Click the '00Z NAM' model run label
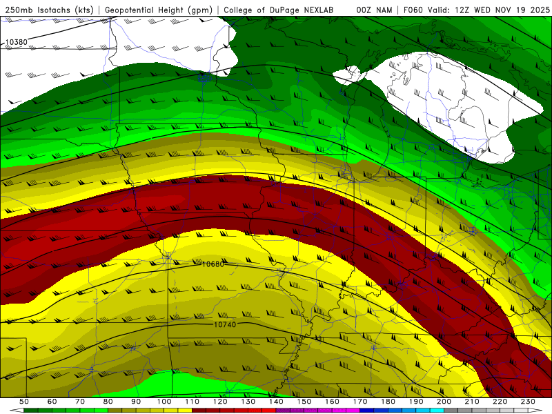 coord(374,10)
